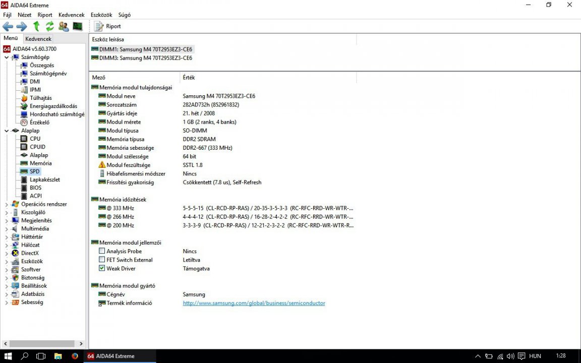Select Számítógépnév in the tree
The width and height of the screenshot is (581, 363).
[48, 73]
